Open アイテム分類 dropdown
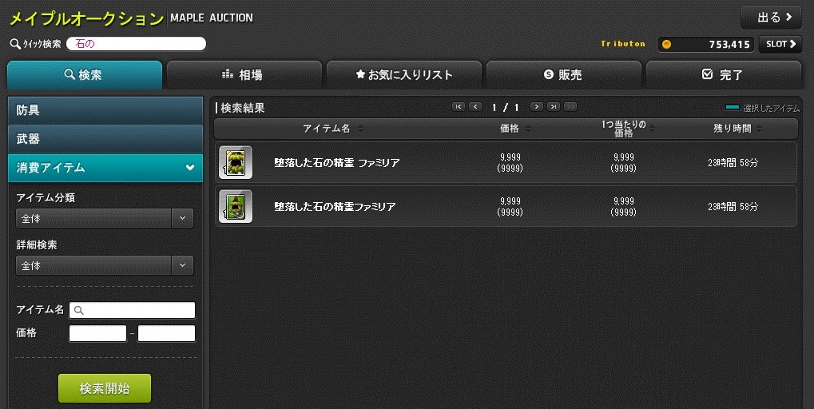 [105, 219]
